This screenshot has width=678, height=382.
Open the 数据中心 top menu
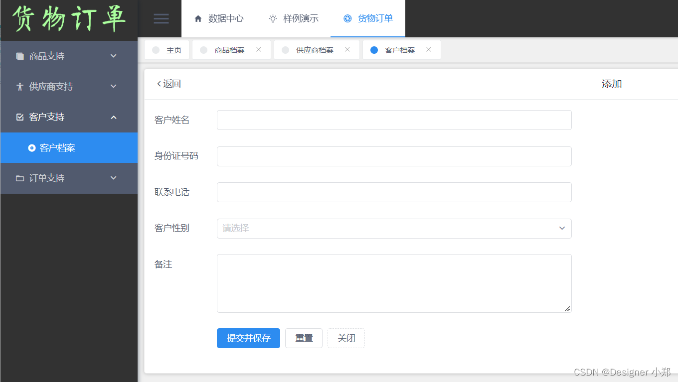218,18
